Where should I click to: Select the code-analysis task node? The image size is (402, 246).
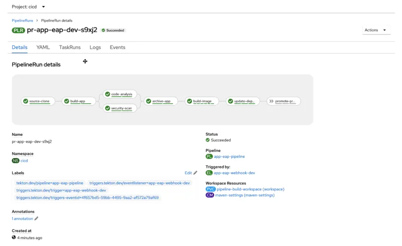click(x=120, y=94)
